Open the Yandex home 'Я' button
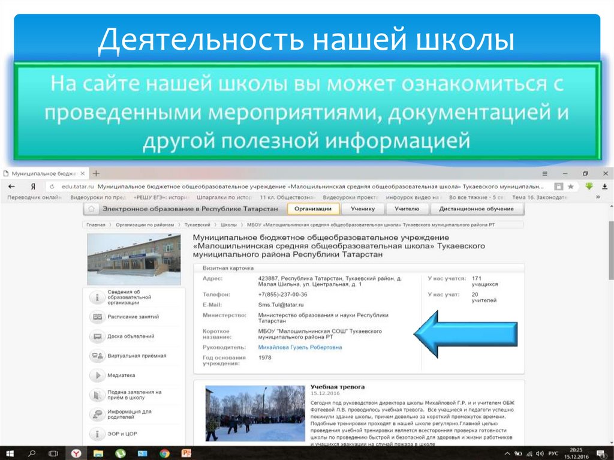Screen dimensions: 614x460 33,187
